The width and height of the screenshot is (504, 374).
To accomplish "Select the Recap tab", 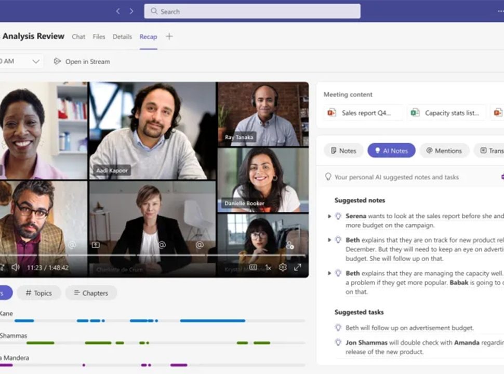I will click(x=148, y=37).
